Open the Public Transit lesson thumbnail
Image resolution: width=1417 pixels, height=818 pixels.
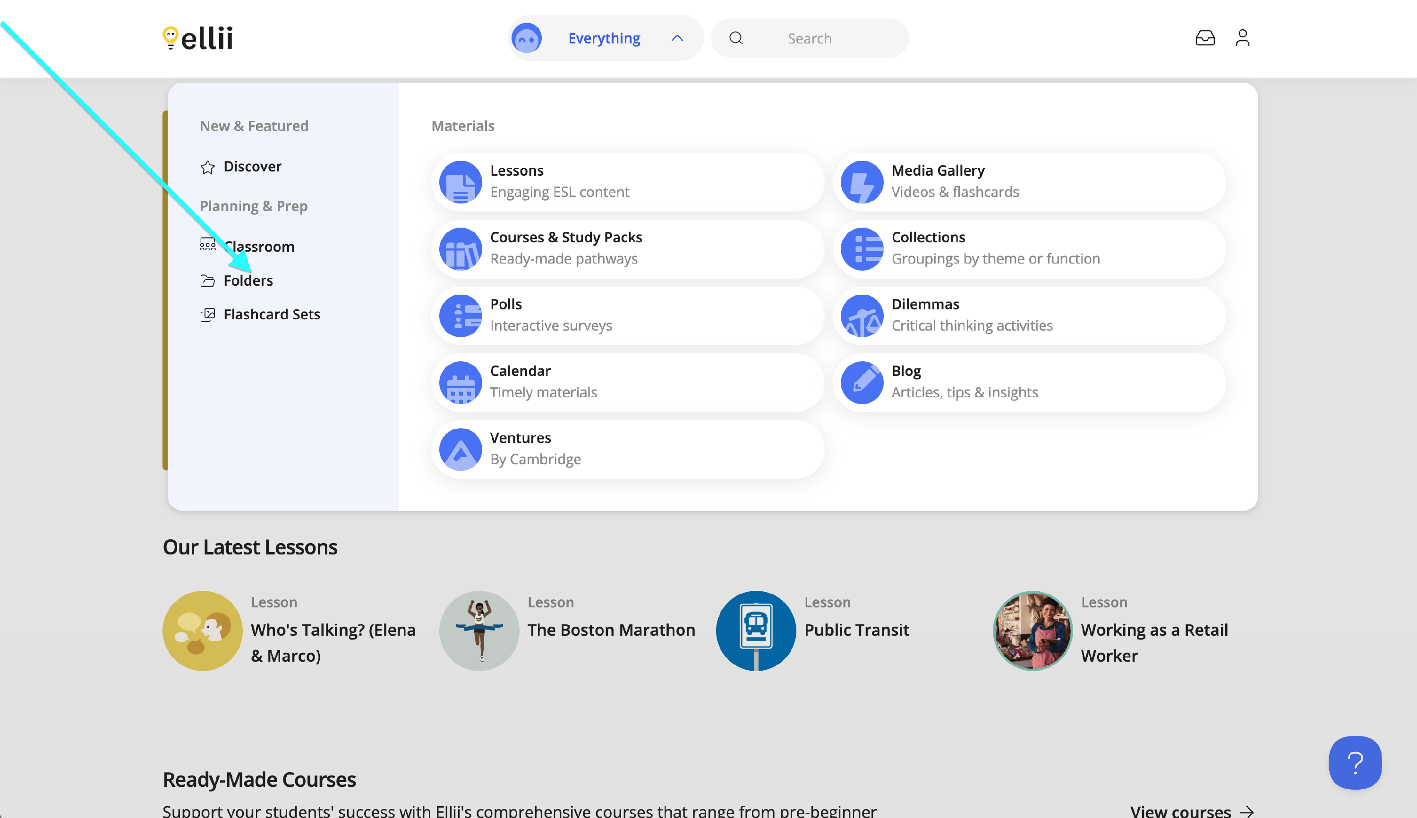(x=756, y=631)
